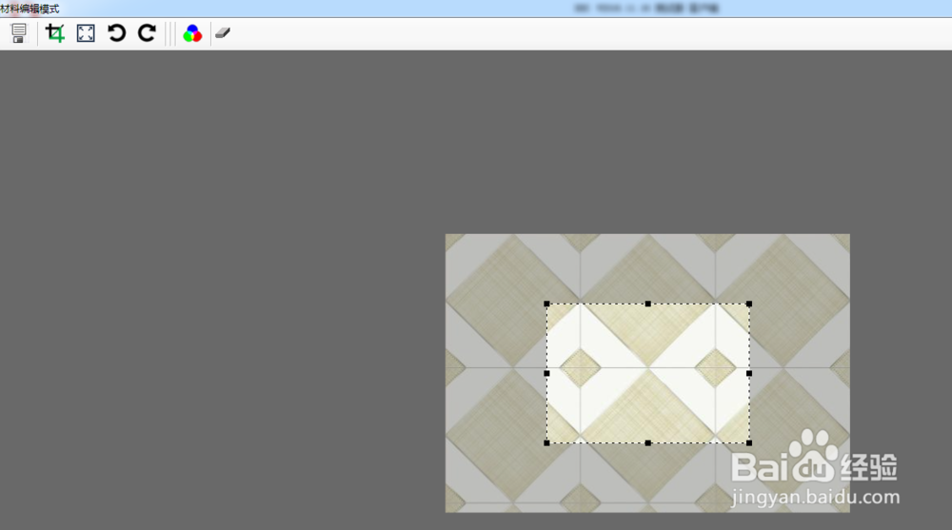Click the top-left crop selection handle
This screenshot has height=530, width=952.
click(547, 304)
